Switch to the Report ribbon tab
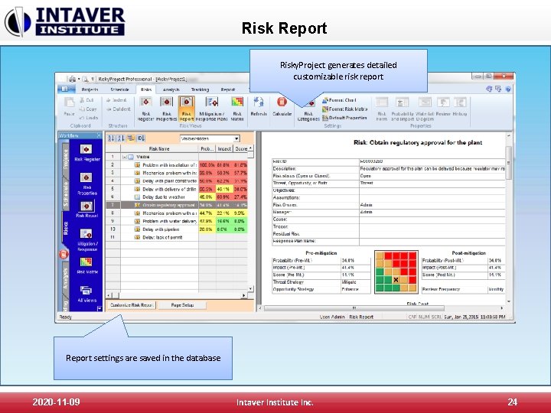Screen dimensions: 551x413 [x=228, y=89]
